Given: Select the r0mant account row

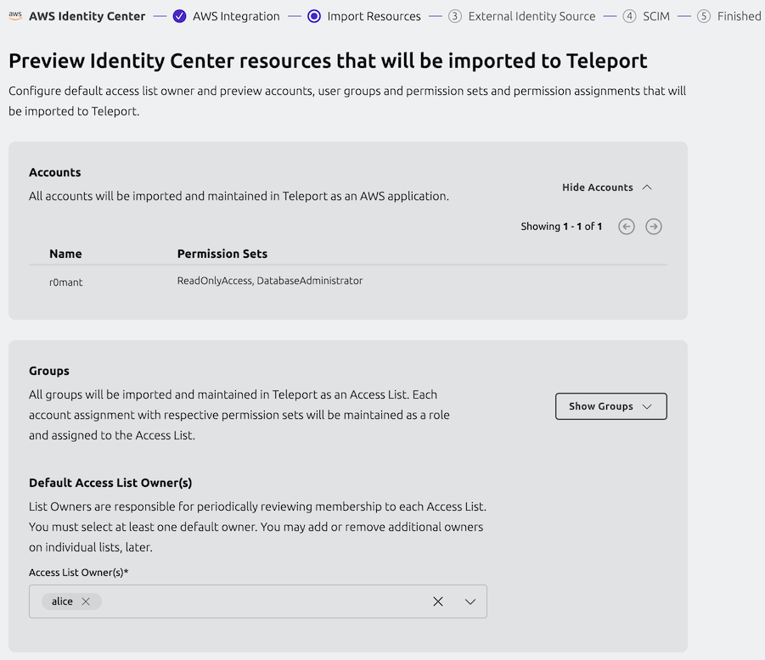Looking at the screenshot, I should point(65,282).
